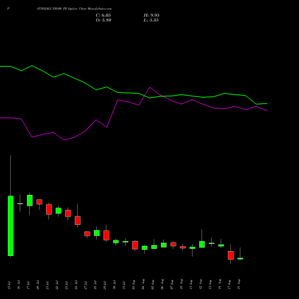
Task: Select the green candle for 12 Aug
Action: 202,244
